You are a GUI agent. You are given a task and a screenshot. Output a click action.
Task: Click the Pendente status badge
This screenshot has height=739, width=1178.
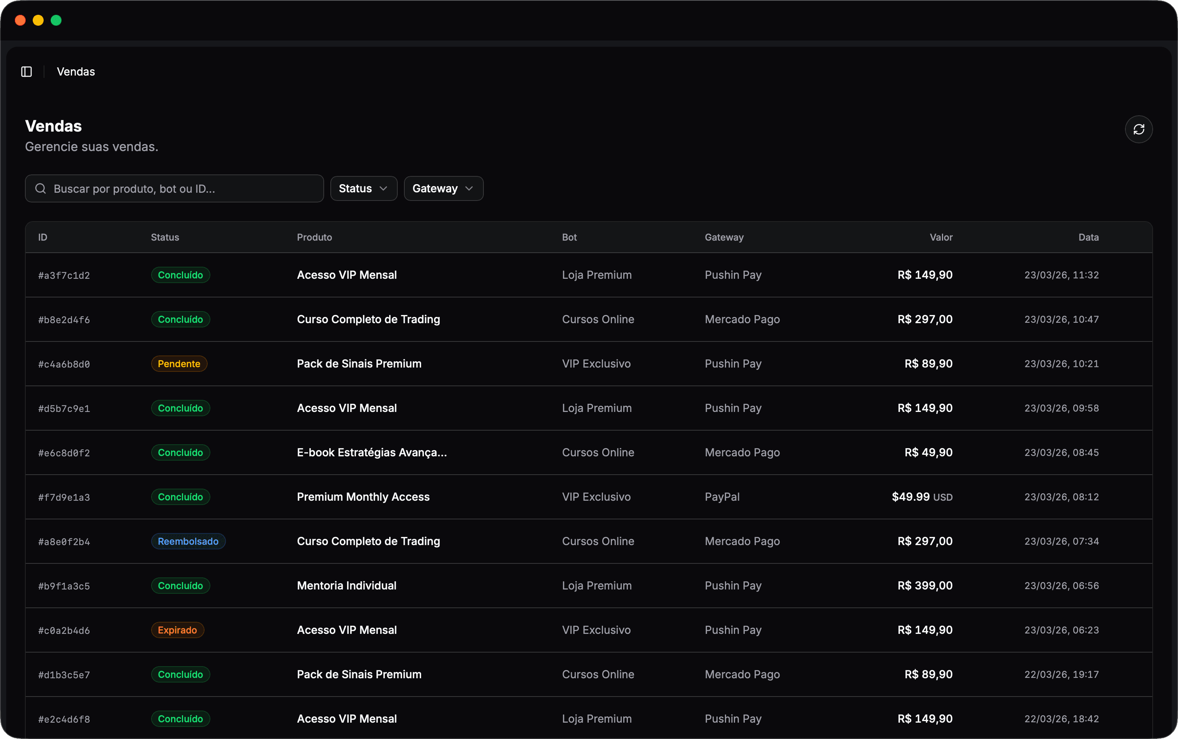[179, 364]
